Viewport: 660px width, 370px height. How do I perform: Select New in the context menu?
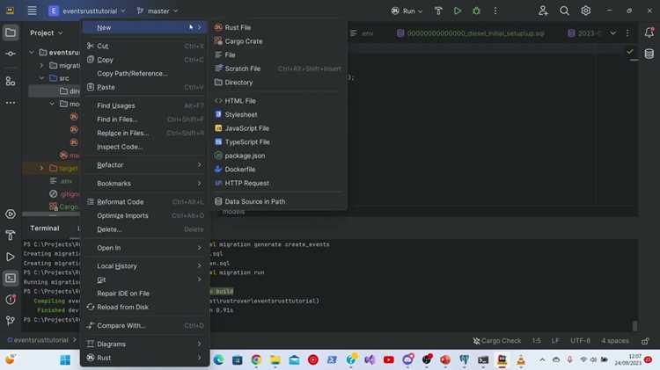pyautogui.click(x=145, y=27)
